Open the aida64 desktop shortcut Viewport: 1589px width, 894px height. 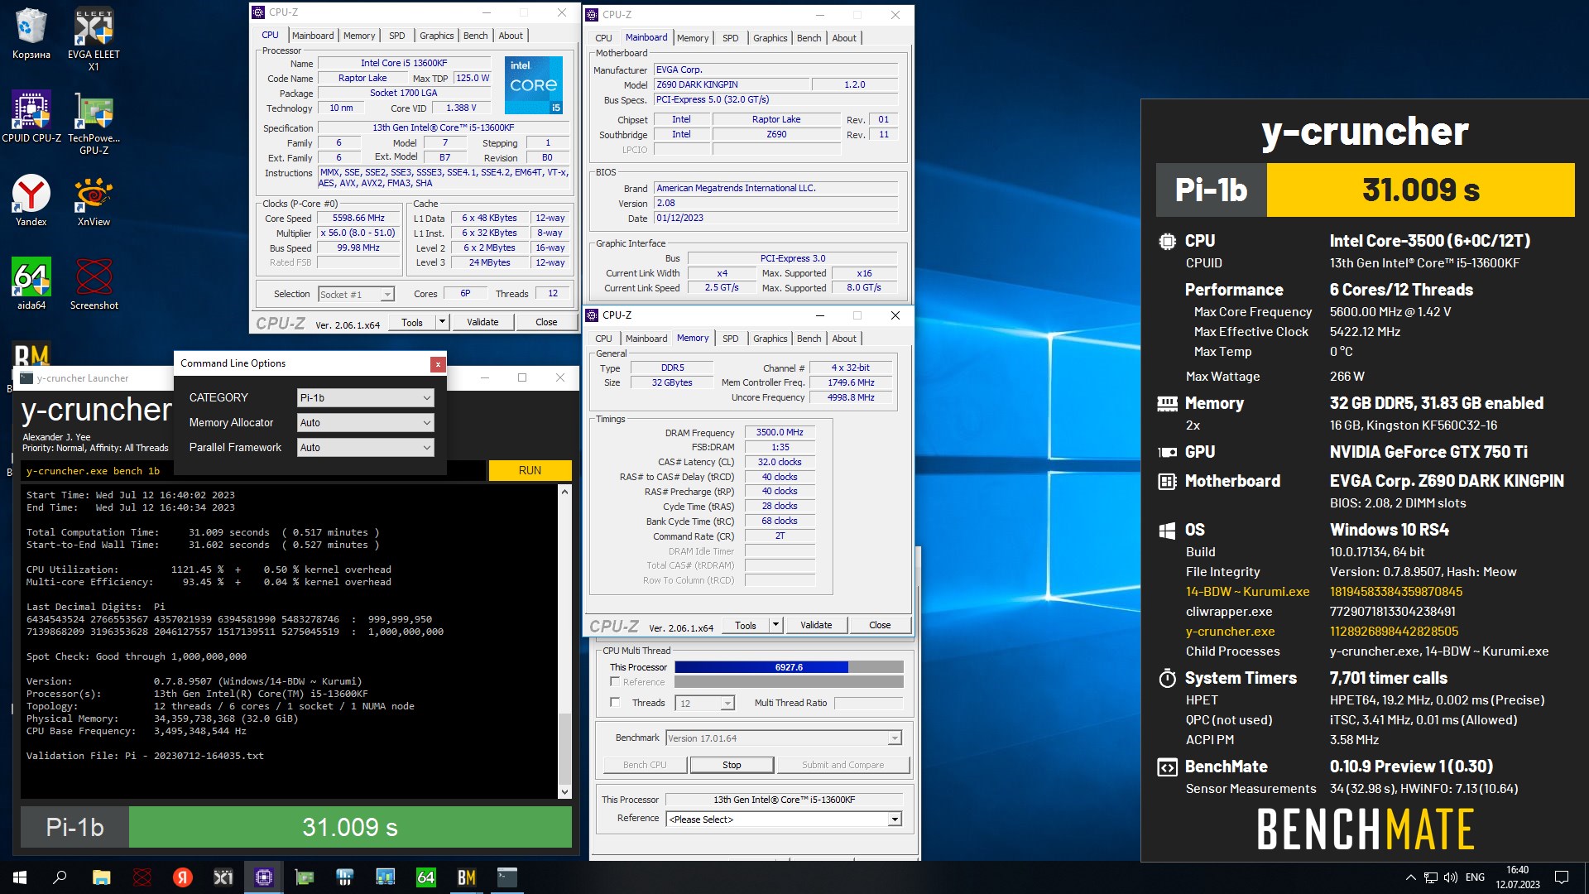point(31,284)
